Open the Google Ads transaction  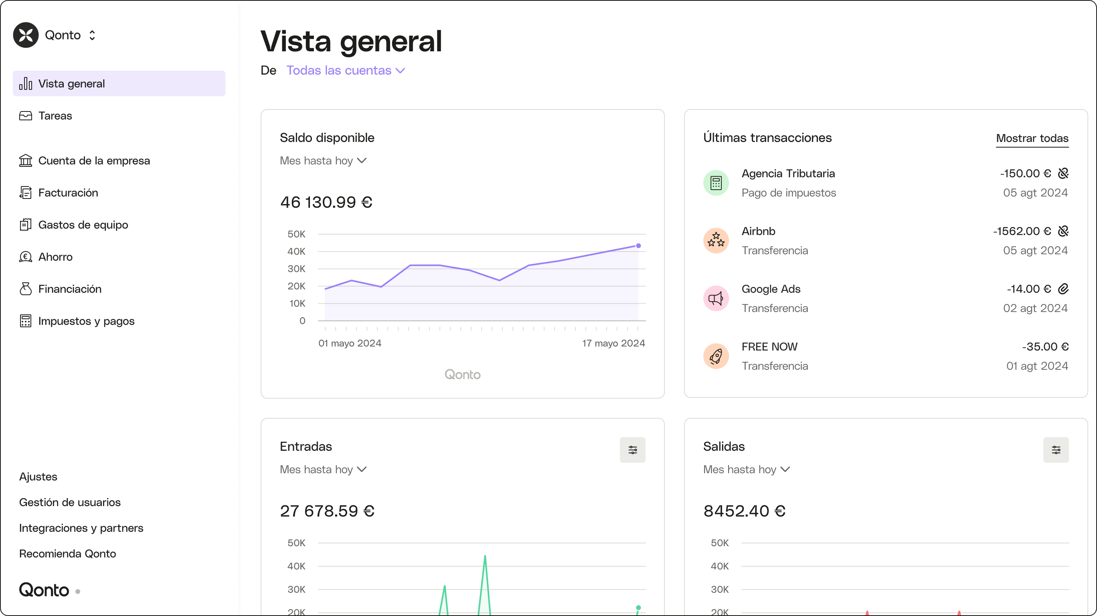[886, 299]
